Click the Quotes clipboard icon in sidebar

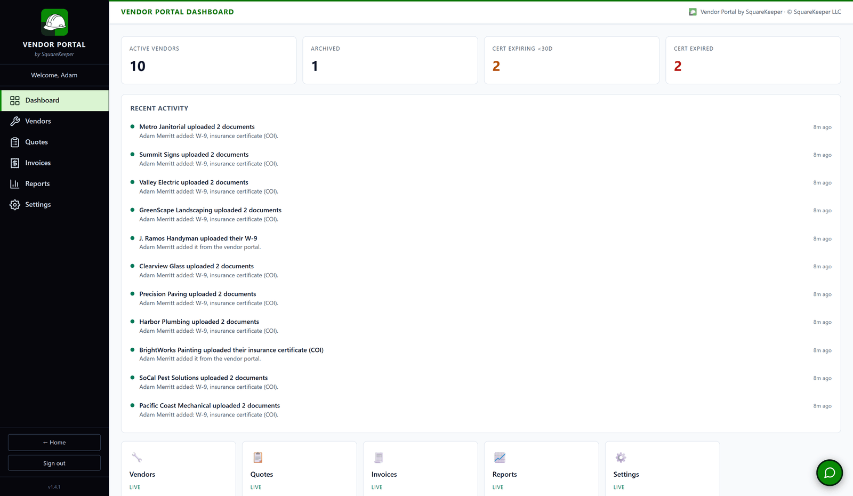(15, 142)
